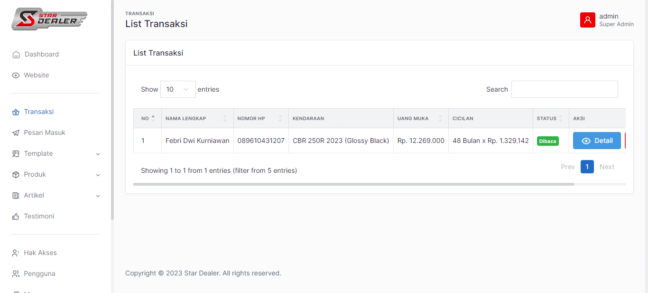The width and height of the screenshot is (648, 293).
Task: Click the table Search input field
Action: tap(565, 89)
